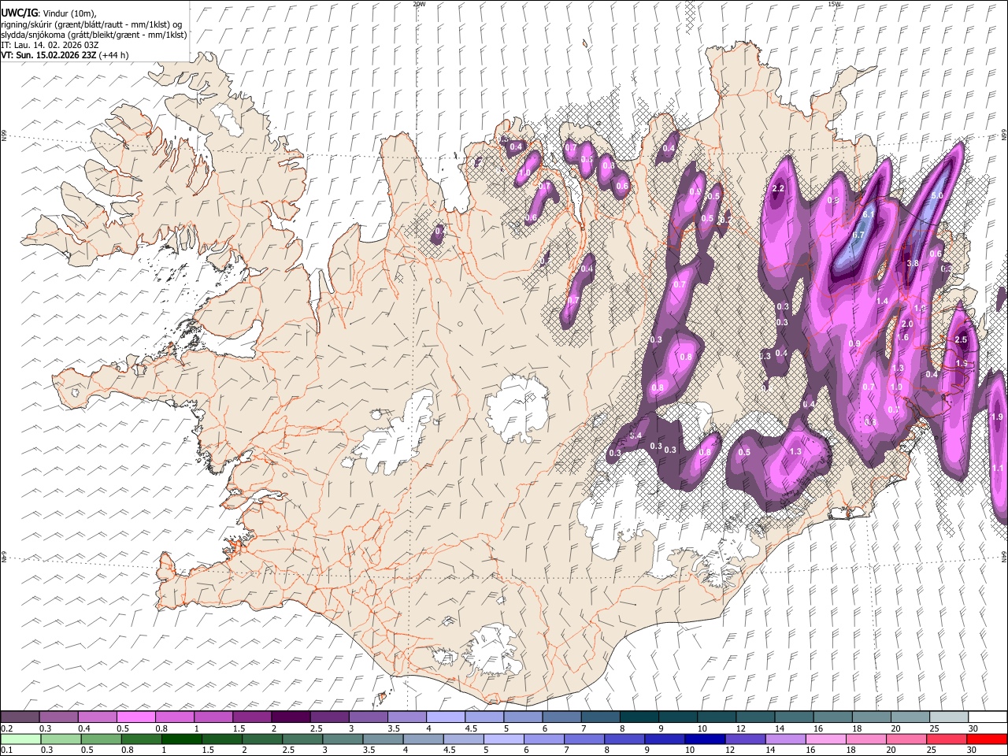Click the 0.2–0.3 swatch in the purple snow legend
Screen dimensions: 1008x756
20,717
